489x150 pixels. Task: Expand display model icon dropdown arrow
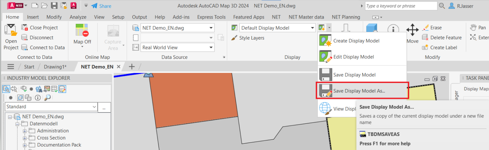329,28
